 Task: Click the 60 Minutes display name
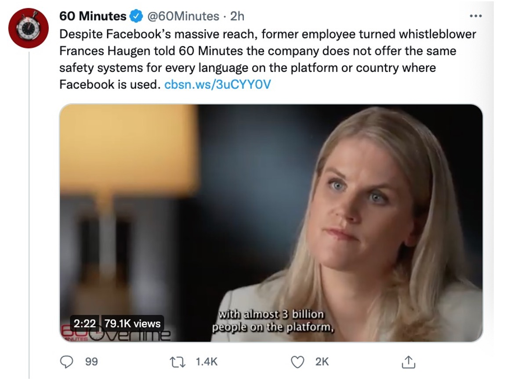coord(93,17)
